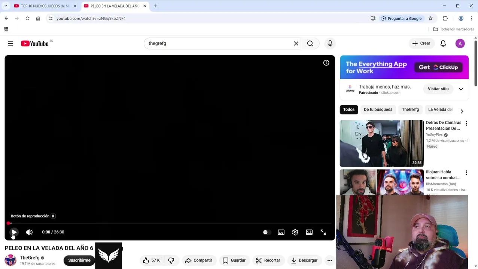
Task: Expand the ClickUp ad options chevron
Action: click(x=461, y=89)
